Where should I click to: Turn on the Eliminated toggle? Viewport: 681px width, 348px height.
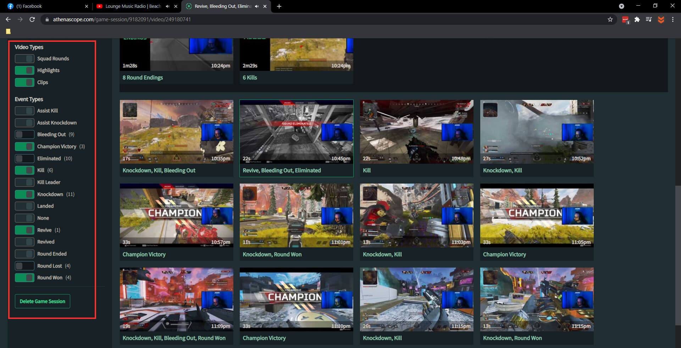click(24, 158)
